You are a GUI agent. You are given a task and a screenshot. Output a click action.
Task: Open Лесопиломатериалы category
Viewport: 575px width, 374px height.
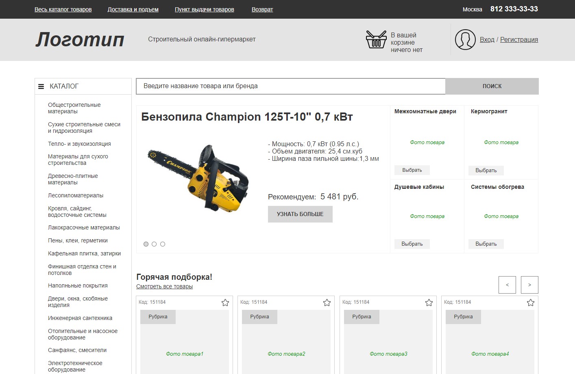click(x=76, y=195)
